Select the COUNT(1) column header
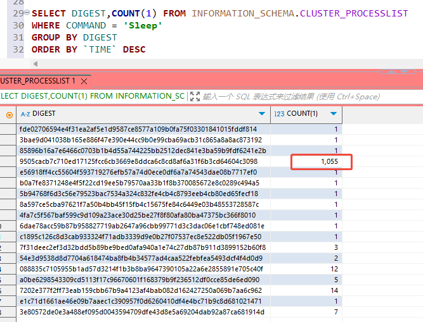Image resolution: width=423 pixels, height=322 pixels. click(x=306, y=115)
